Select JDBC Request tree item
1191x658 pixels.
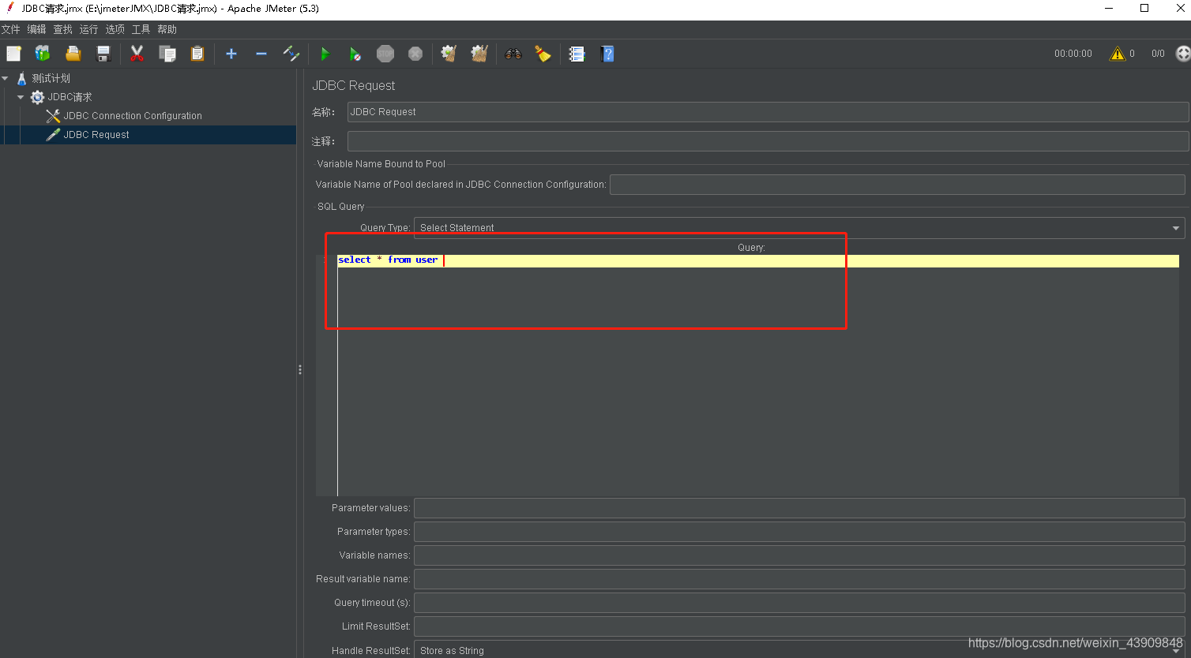point(96,135)
